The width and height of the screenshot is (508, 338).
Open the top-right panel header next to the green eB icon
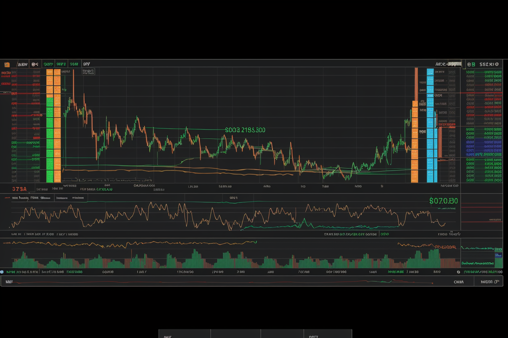click(489, 64)
